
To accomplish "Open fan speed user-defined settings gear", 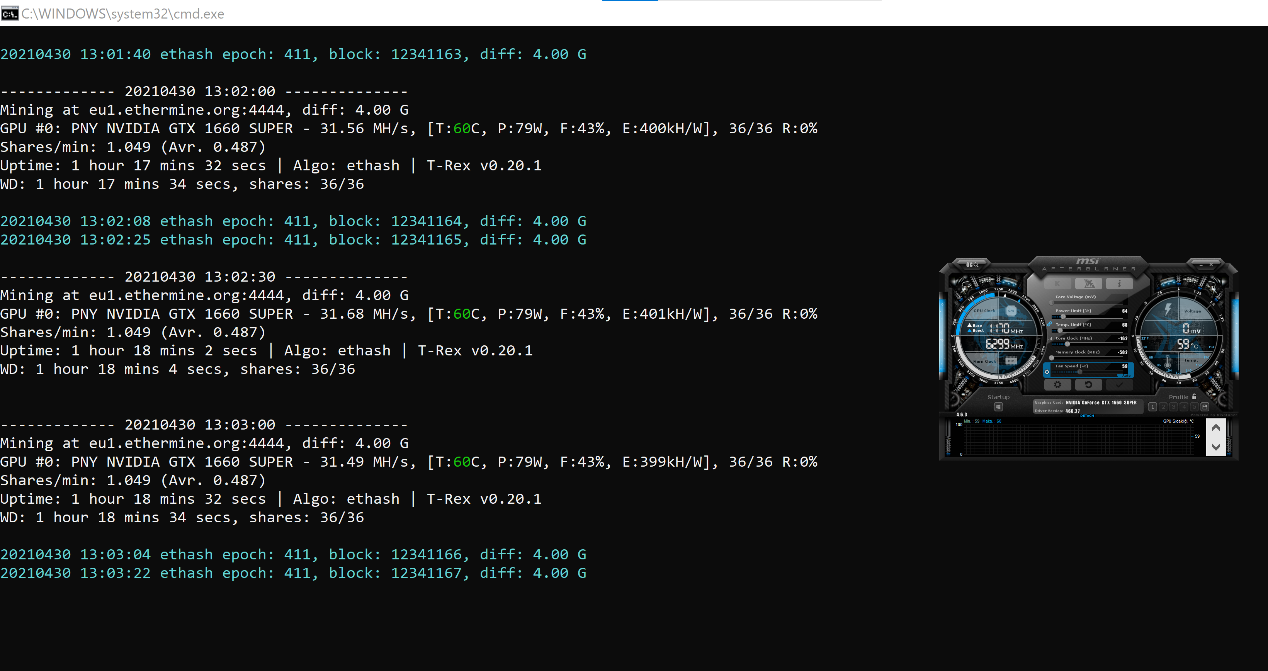I will [1047, 372].
